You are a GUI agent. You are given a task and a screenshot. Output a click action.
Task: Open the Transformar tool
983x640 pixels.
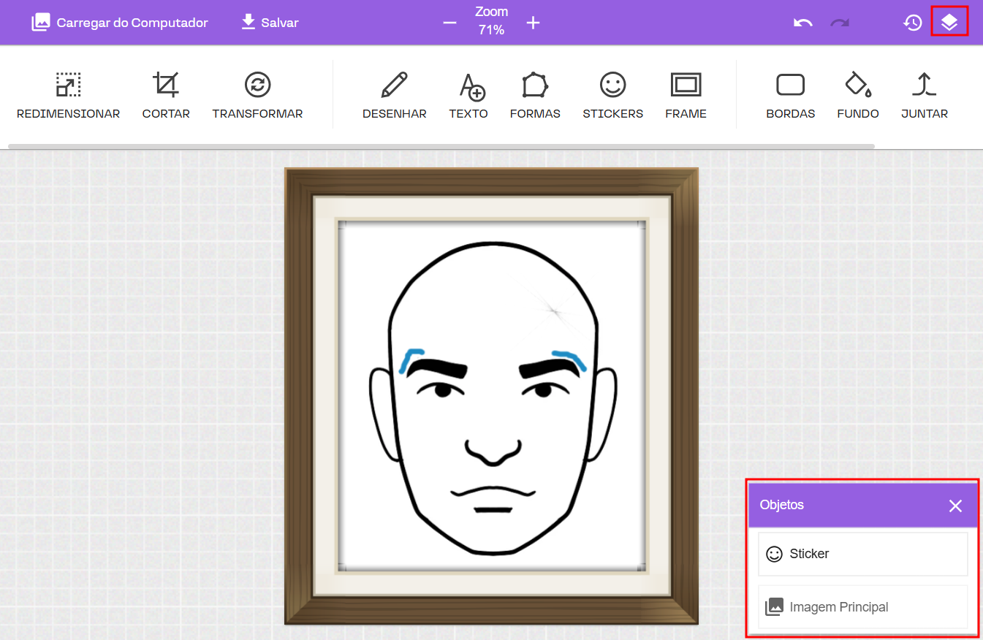tap(257, 95)
